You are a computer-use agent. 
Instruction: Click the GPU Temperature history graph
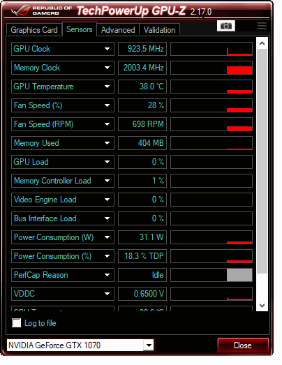pyautogui.click(x=211, y=87)
